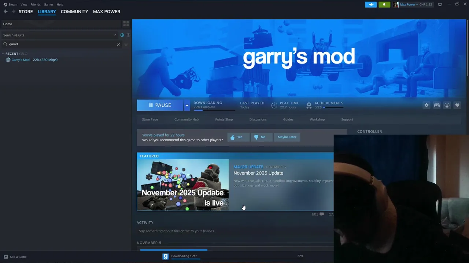The image size is (469, 263).
Task: Click the Steam logo icon in menu bar
Action: point(5,4)
